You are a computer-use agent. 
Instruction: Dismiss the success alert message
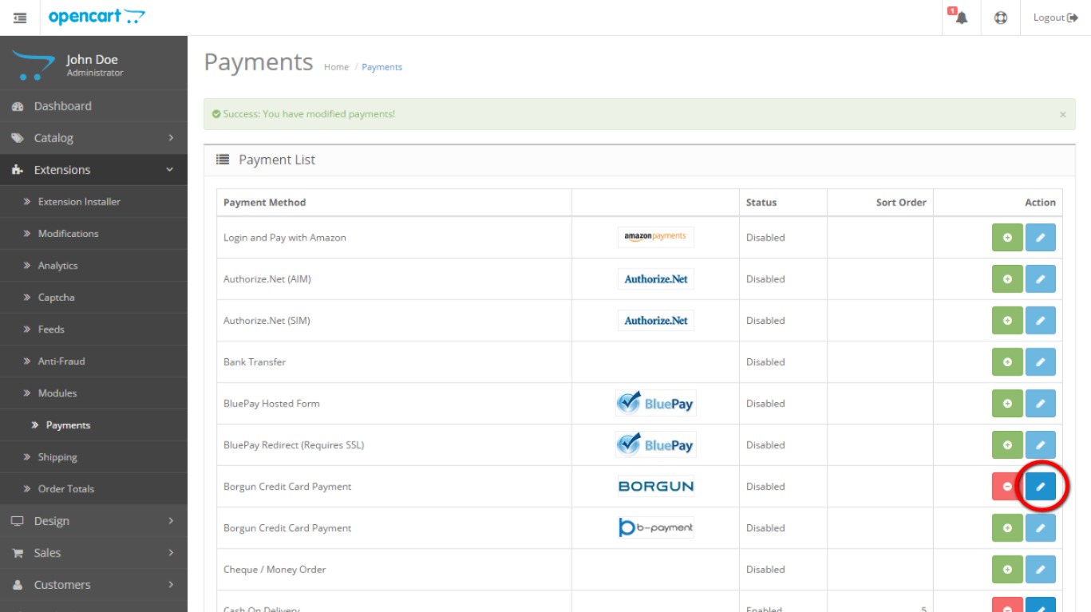pos(1062,115)
